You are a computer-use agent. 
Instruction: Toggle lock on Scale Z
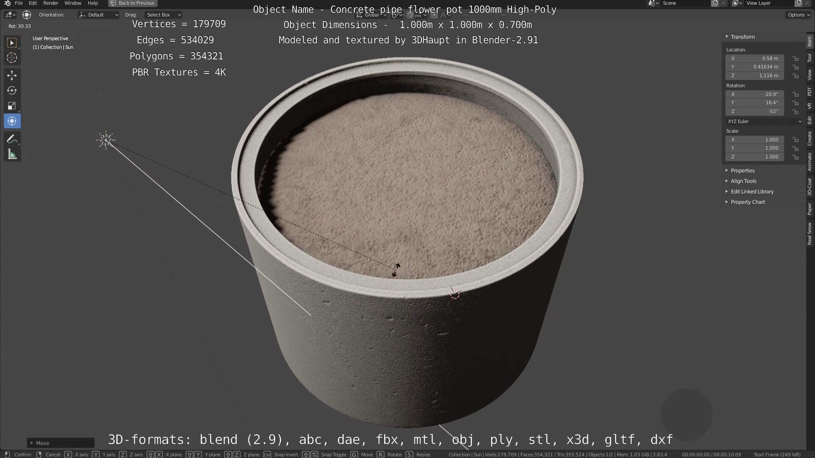pos(796,157)
